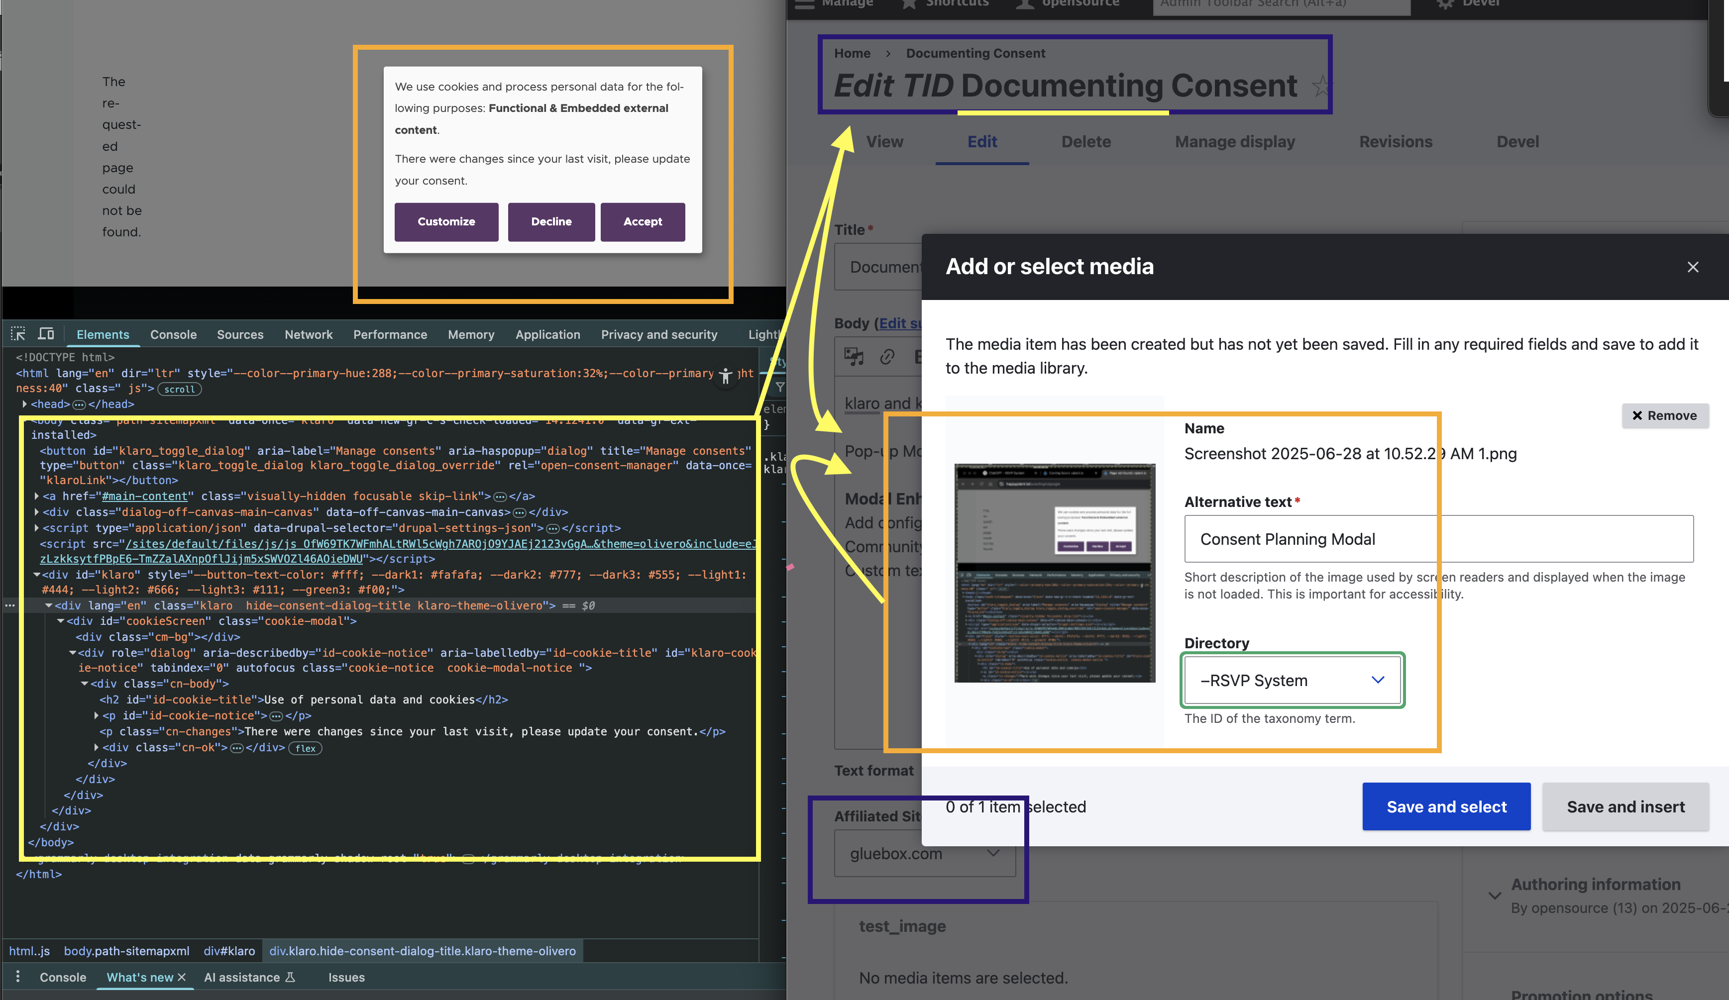Open the Network tab
This screenshot has width=1729, height=1000.
308,335
